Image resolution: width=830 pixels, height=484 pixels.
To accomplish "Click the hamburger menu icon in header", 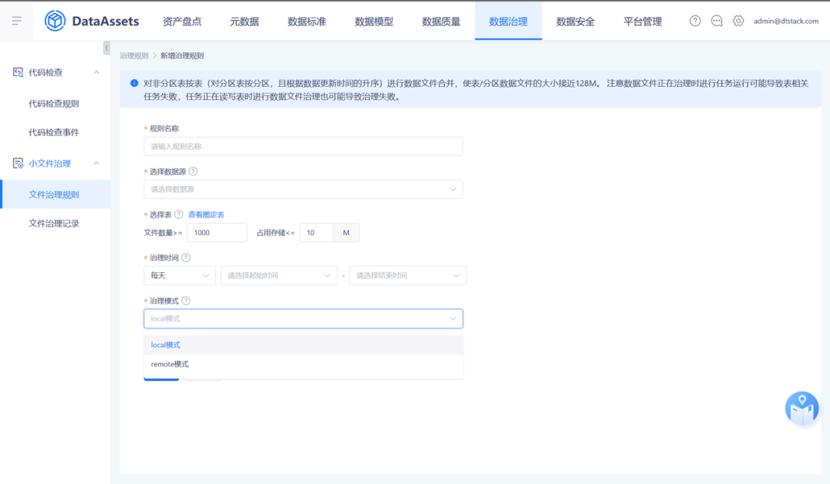I will [16, 21].
